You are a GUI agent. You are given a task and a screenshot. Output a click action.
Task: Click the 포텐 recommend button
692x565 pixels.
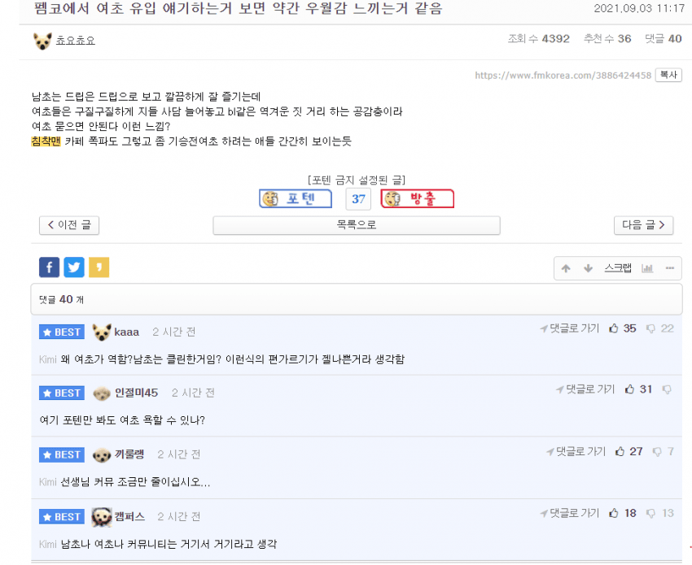296,198
